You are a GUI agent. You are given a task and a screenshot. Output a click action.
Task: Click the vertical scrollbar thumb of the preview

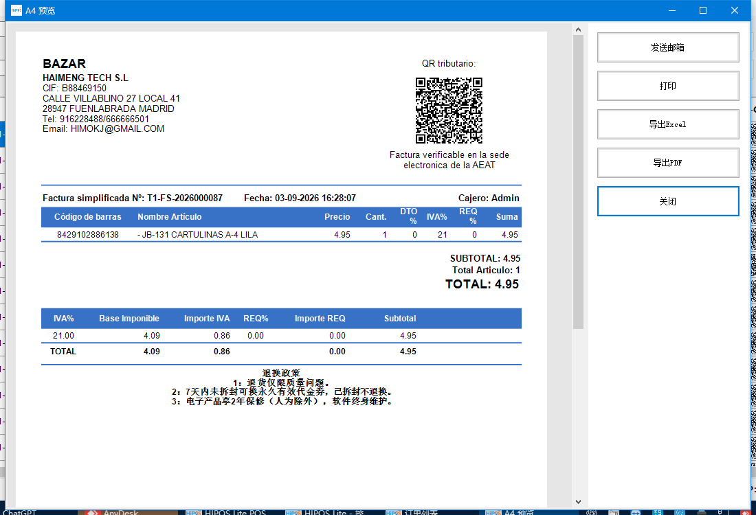[x=578, y=182]
